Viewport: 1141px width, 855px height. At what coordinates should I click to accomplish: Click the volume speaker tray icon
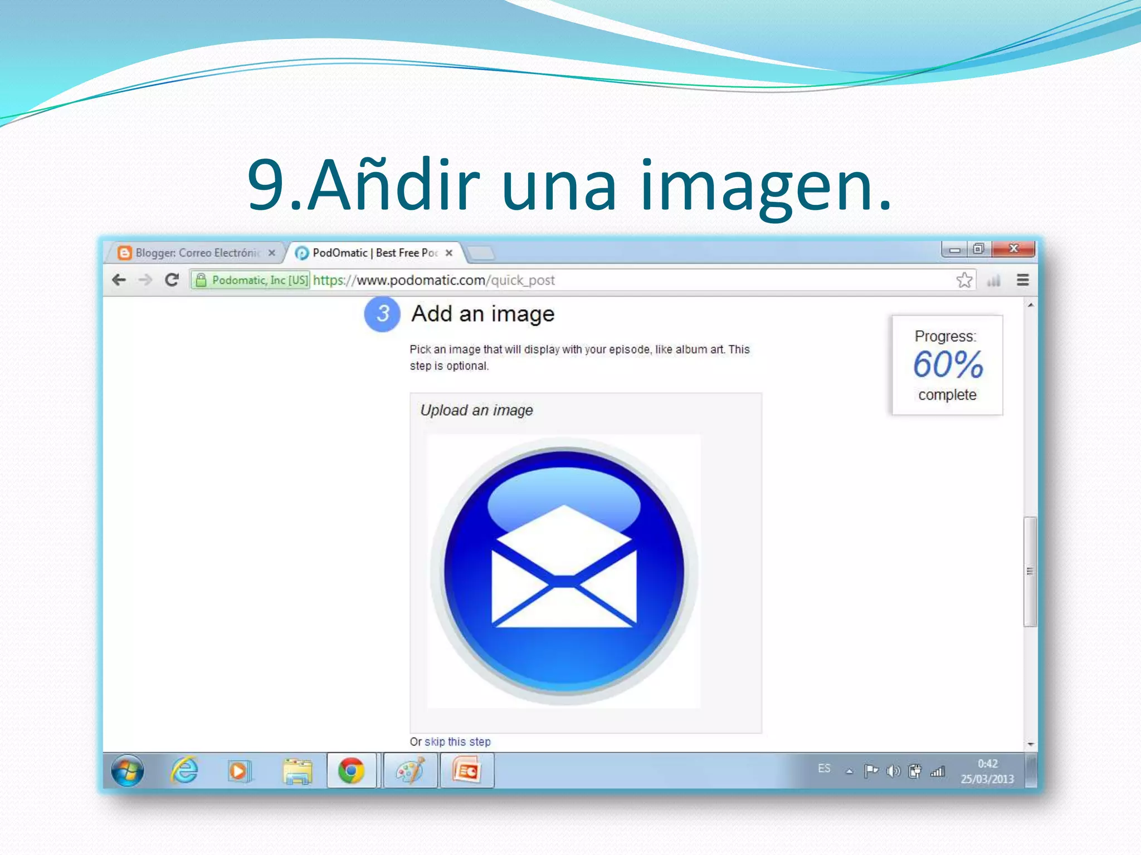tap(893, 771)
